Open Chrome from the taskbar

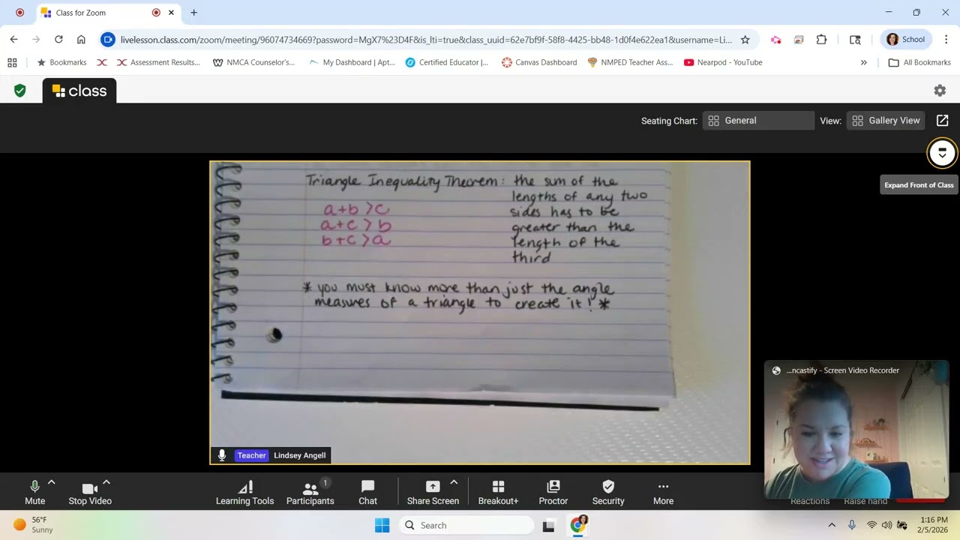(x=578, y=525)
